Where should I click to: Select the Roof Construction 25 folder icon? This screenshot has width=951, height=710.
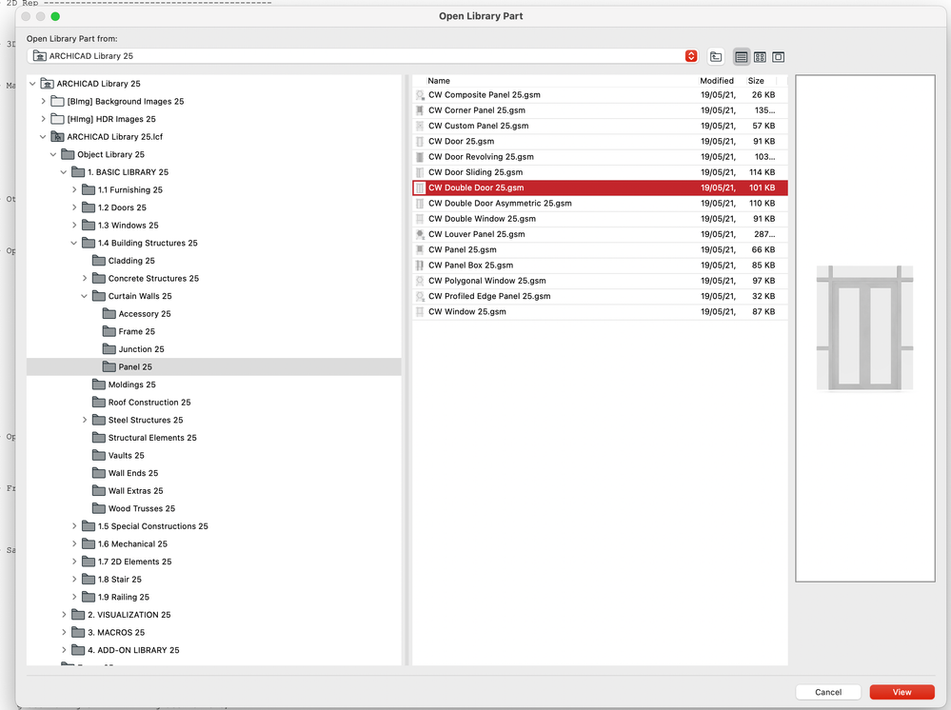(x=98, y=402)
